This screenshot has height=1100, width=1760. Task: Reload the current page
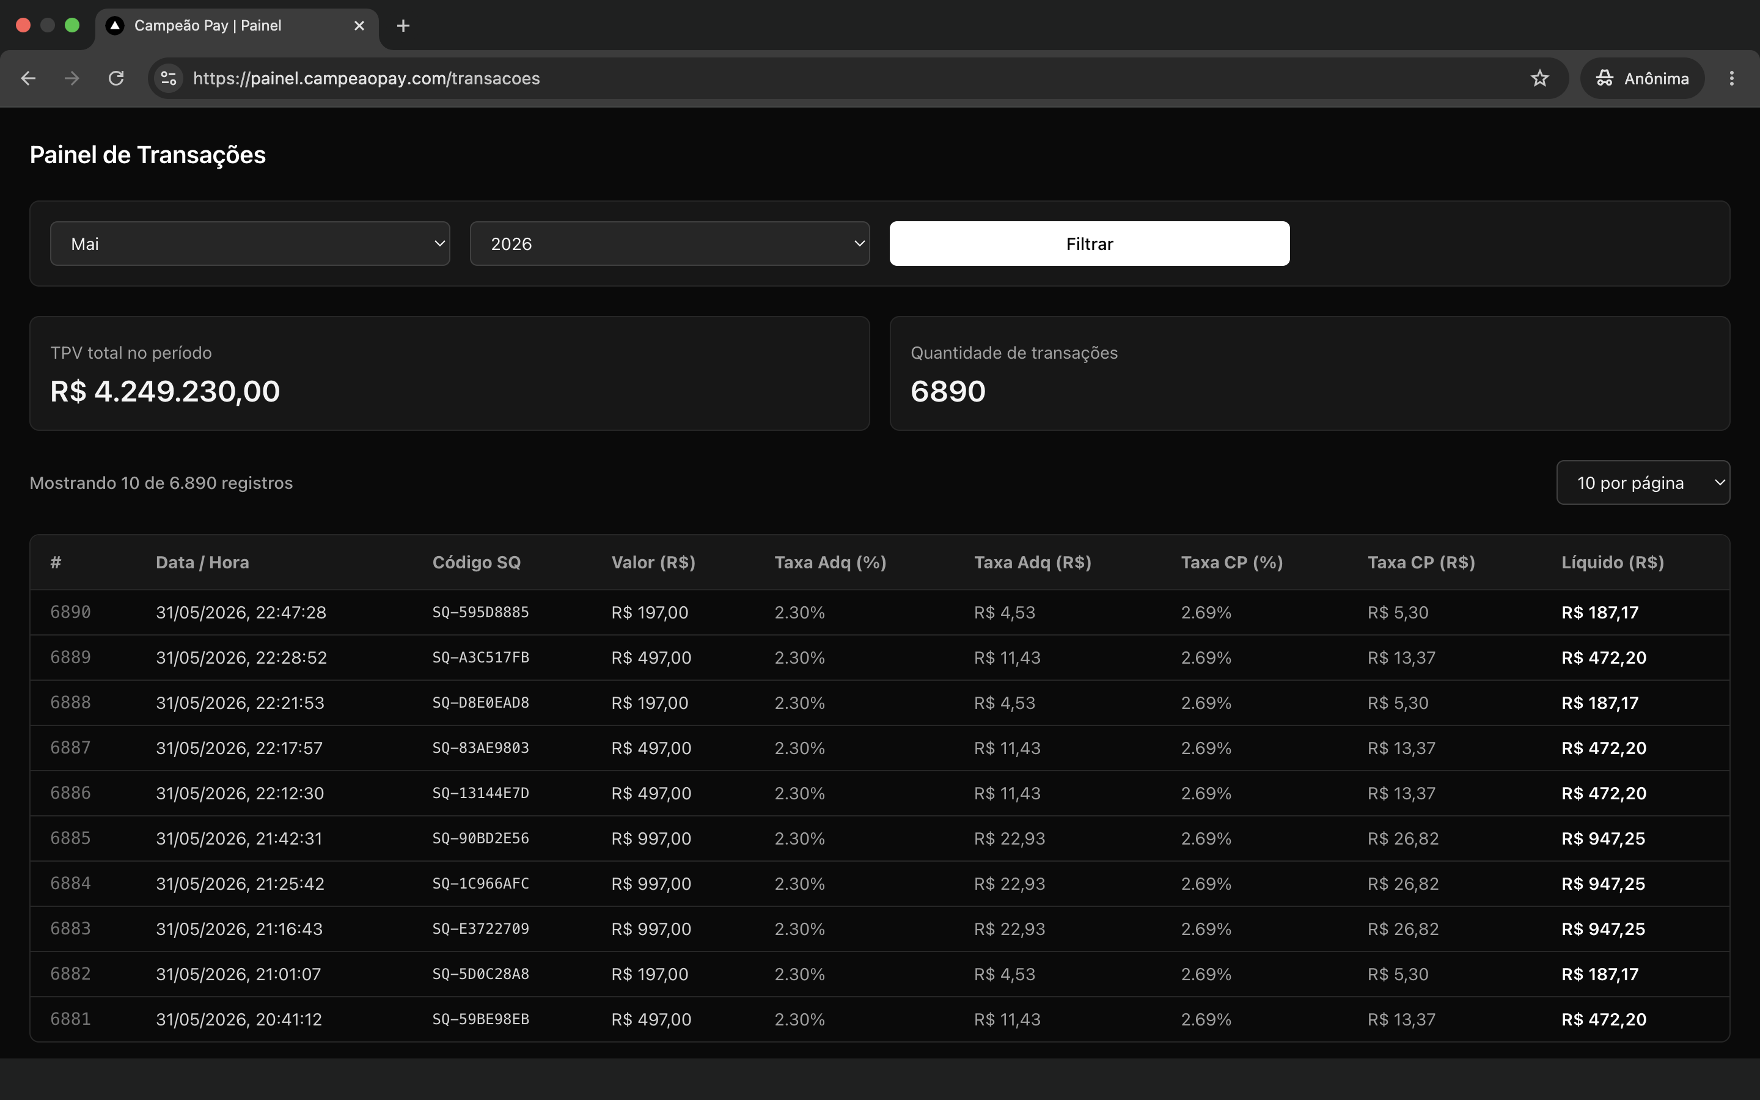click(116, 79)
